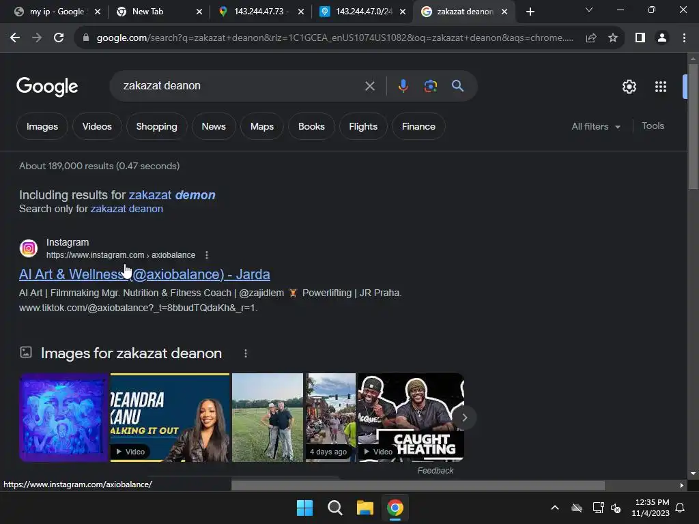Open more options for Instagram result

coord(206,255)
